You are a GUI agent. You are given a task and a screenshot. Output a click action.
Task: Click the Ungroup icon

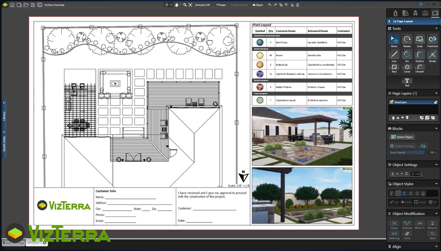pos(407,223)
